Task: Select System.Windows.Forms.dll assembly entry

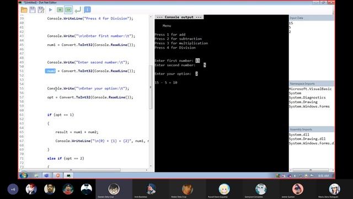Action: pyautogui.click(x=312, y=143)
